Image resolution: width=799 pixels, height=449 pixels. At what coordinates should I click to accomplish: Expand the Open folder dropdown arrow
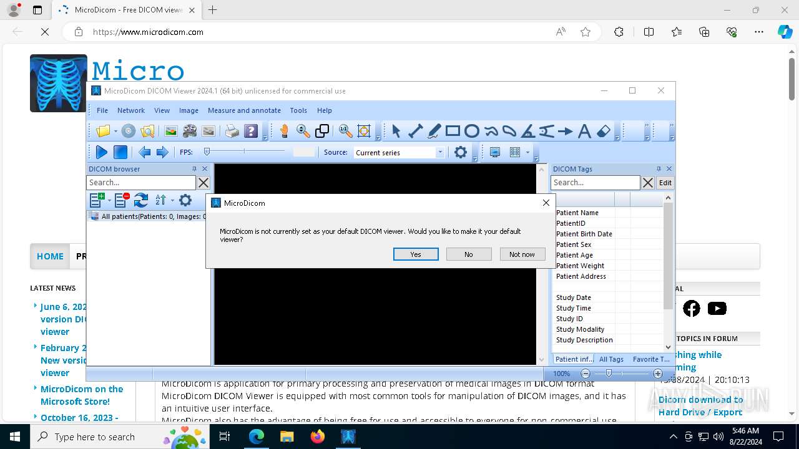click(115, 131)
